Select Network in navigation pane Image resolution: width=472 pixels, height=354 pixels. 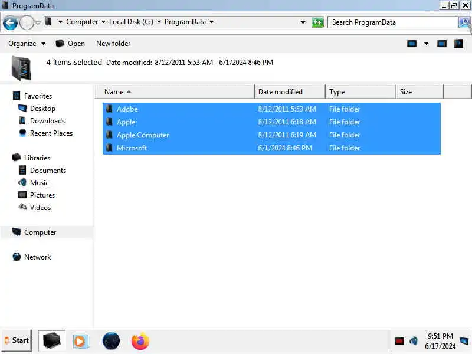37,257
